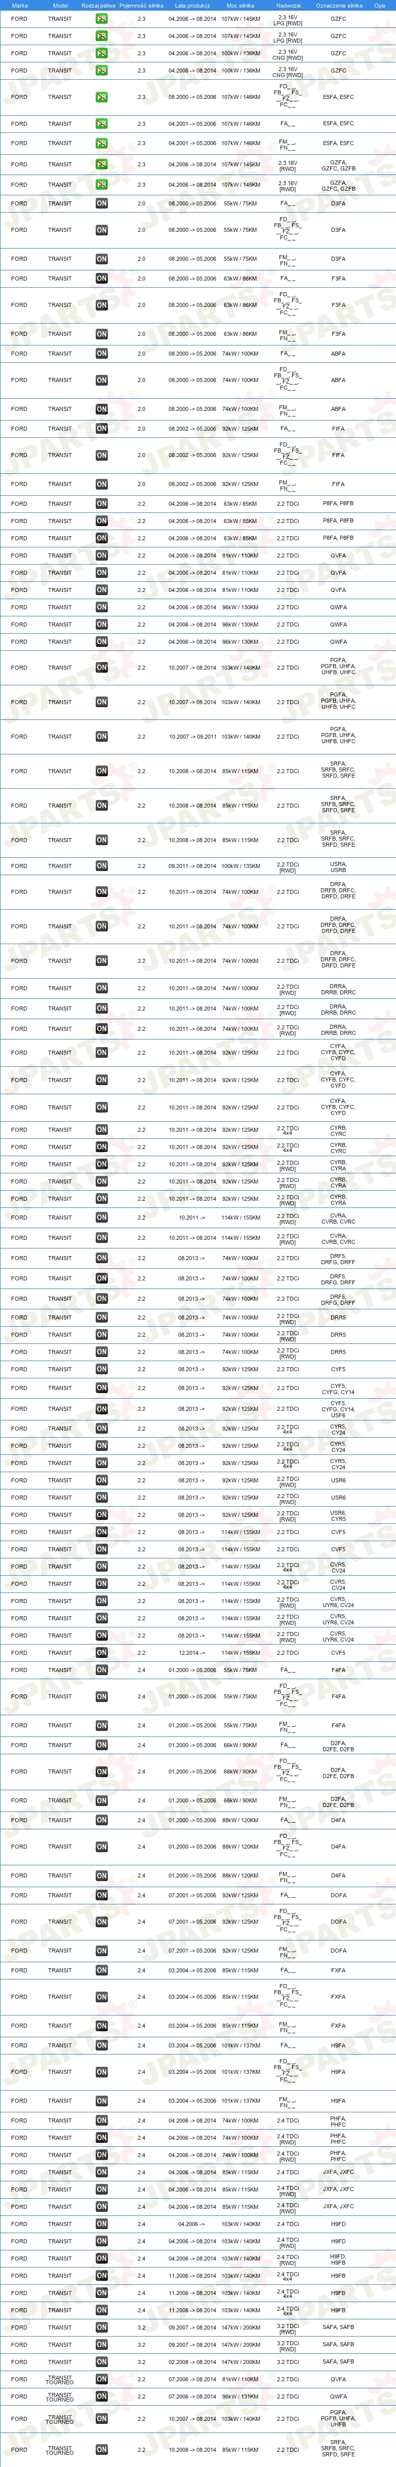Click the Oznaczenie silnika column header
Image resolution: width=396 pixels, height=2467 pixels.
(x=339, y=5)
